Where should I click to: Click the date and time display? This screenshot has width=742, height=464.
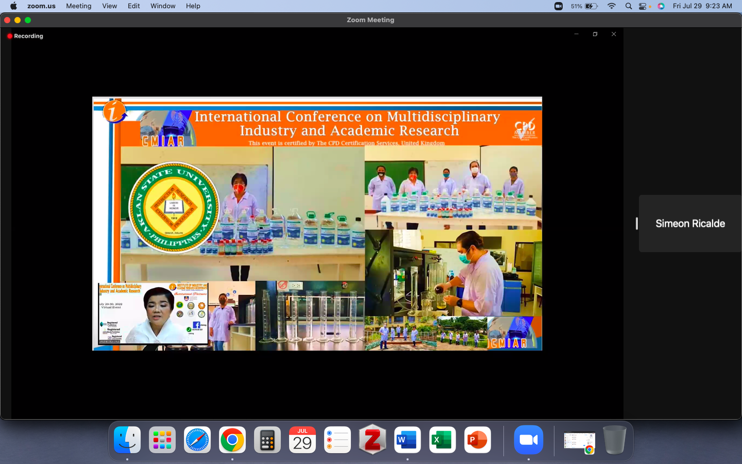pyautogui.click(x=702, y=6)
